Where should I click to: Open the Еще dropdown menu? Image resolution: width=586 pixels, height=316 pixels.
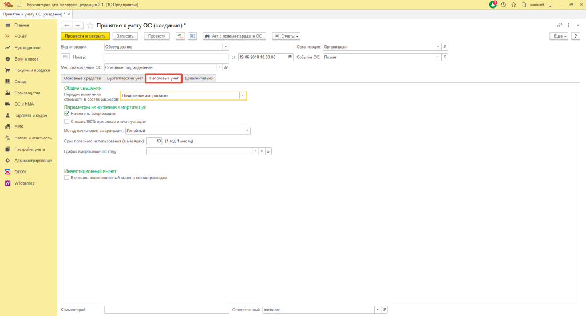click(x=559, y=36)
